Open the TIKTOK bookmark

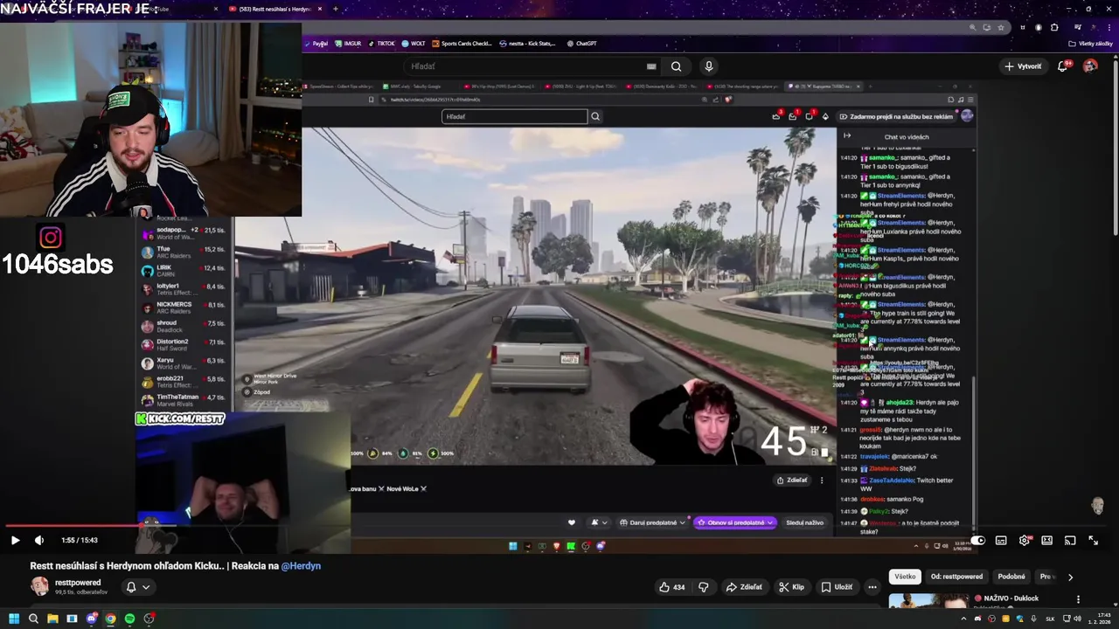pyautogui.click(x=382, y=43)
